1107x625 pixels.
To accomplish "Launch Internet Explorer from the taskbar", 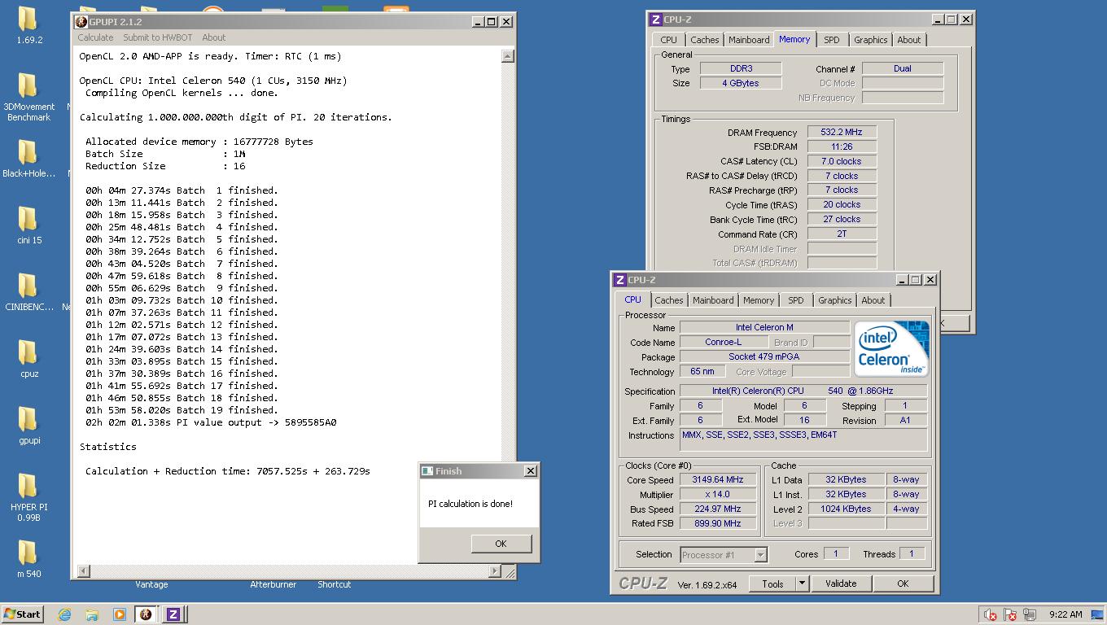I will pyautogui.click(x=64, y=614).
